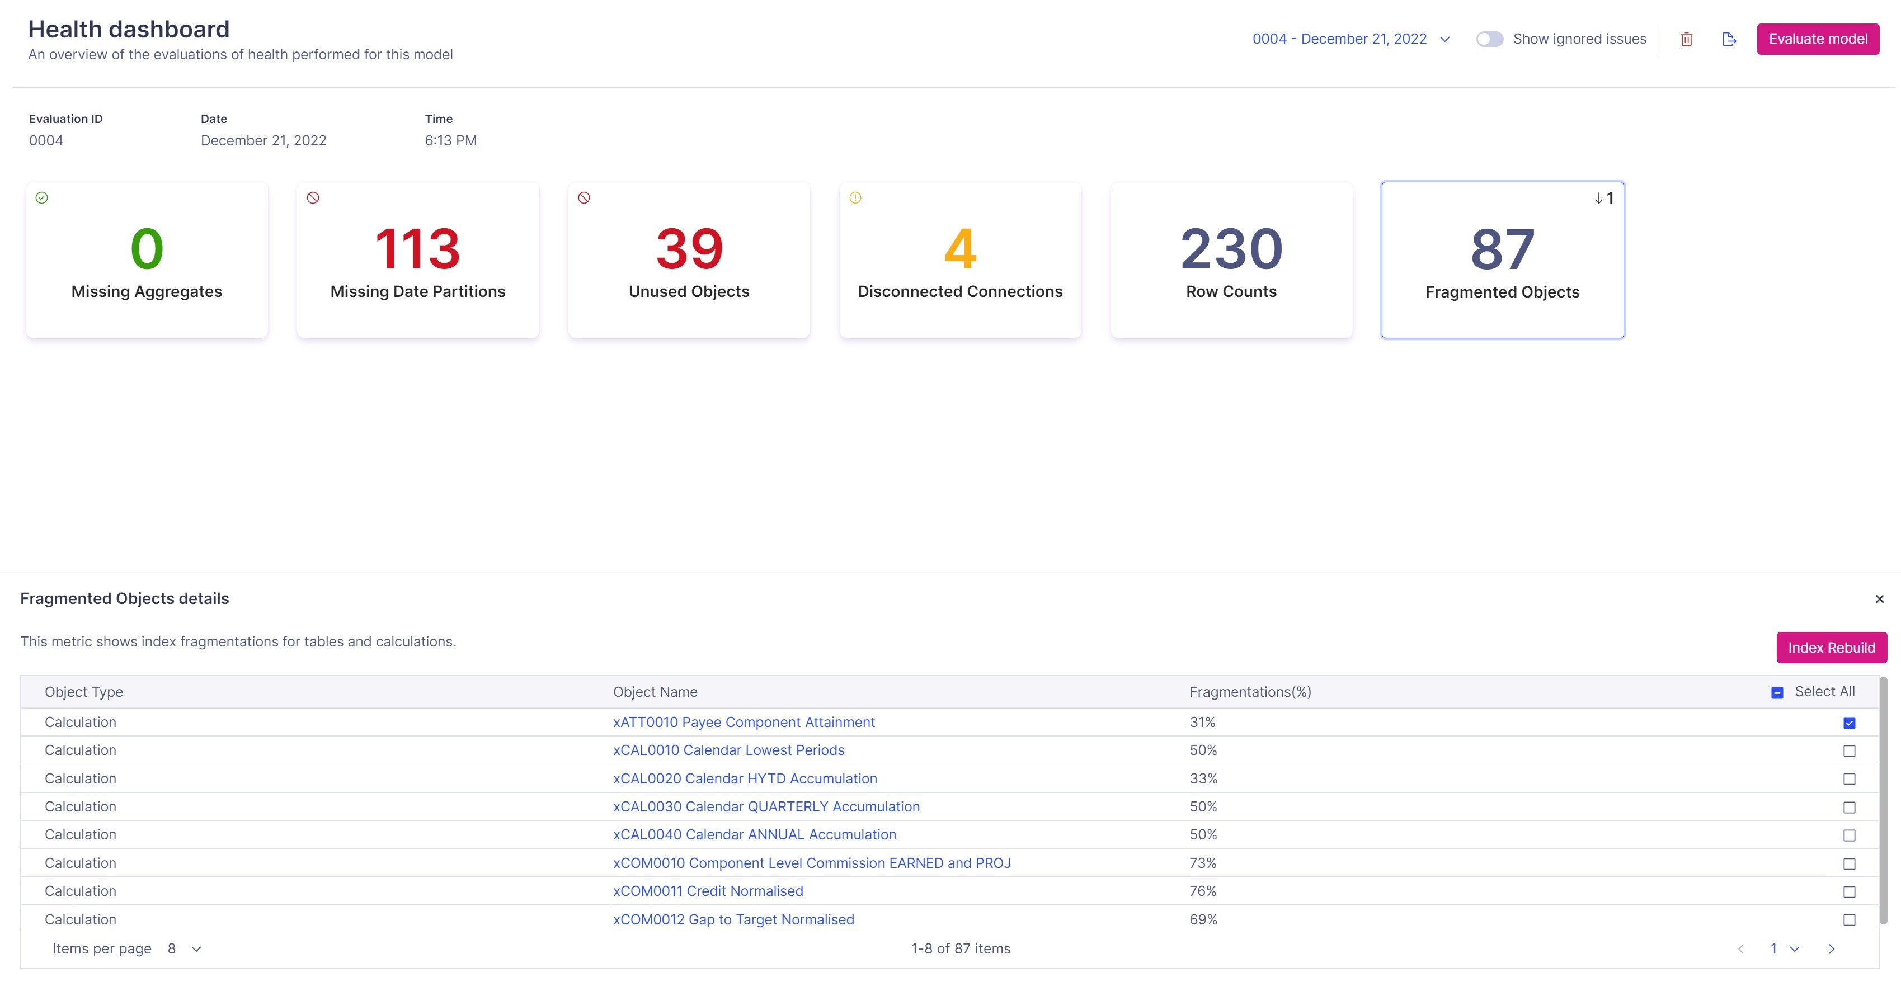The height and width of the screenshot is (996, 1901).
Task: Select the Row Counts metric card
Action: (1231, 259)
